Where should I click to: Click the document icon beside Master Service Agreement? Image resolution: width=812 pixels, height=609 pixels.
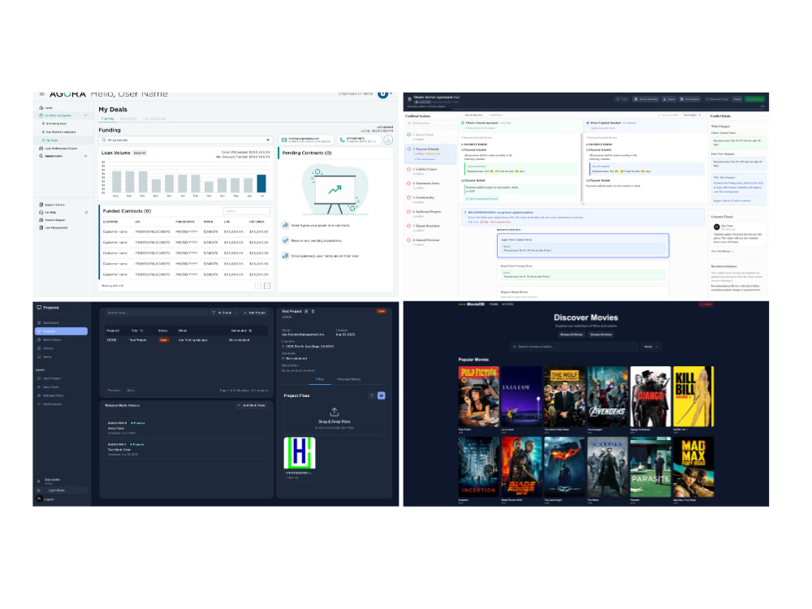coord(409,98)
